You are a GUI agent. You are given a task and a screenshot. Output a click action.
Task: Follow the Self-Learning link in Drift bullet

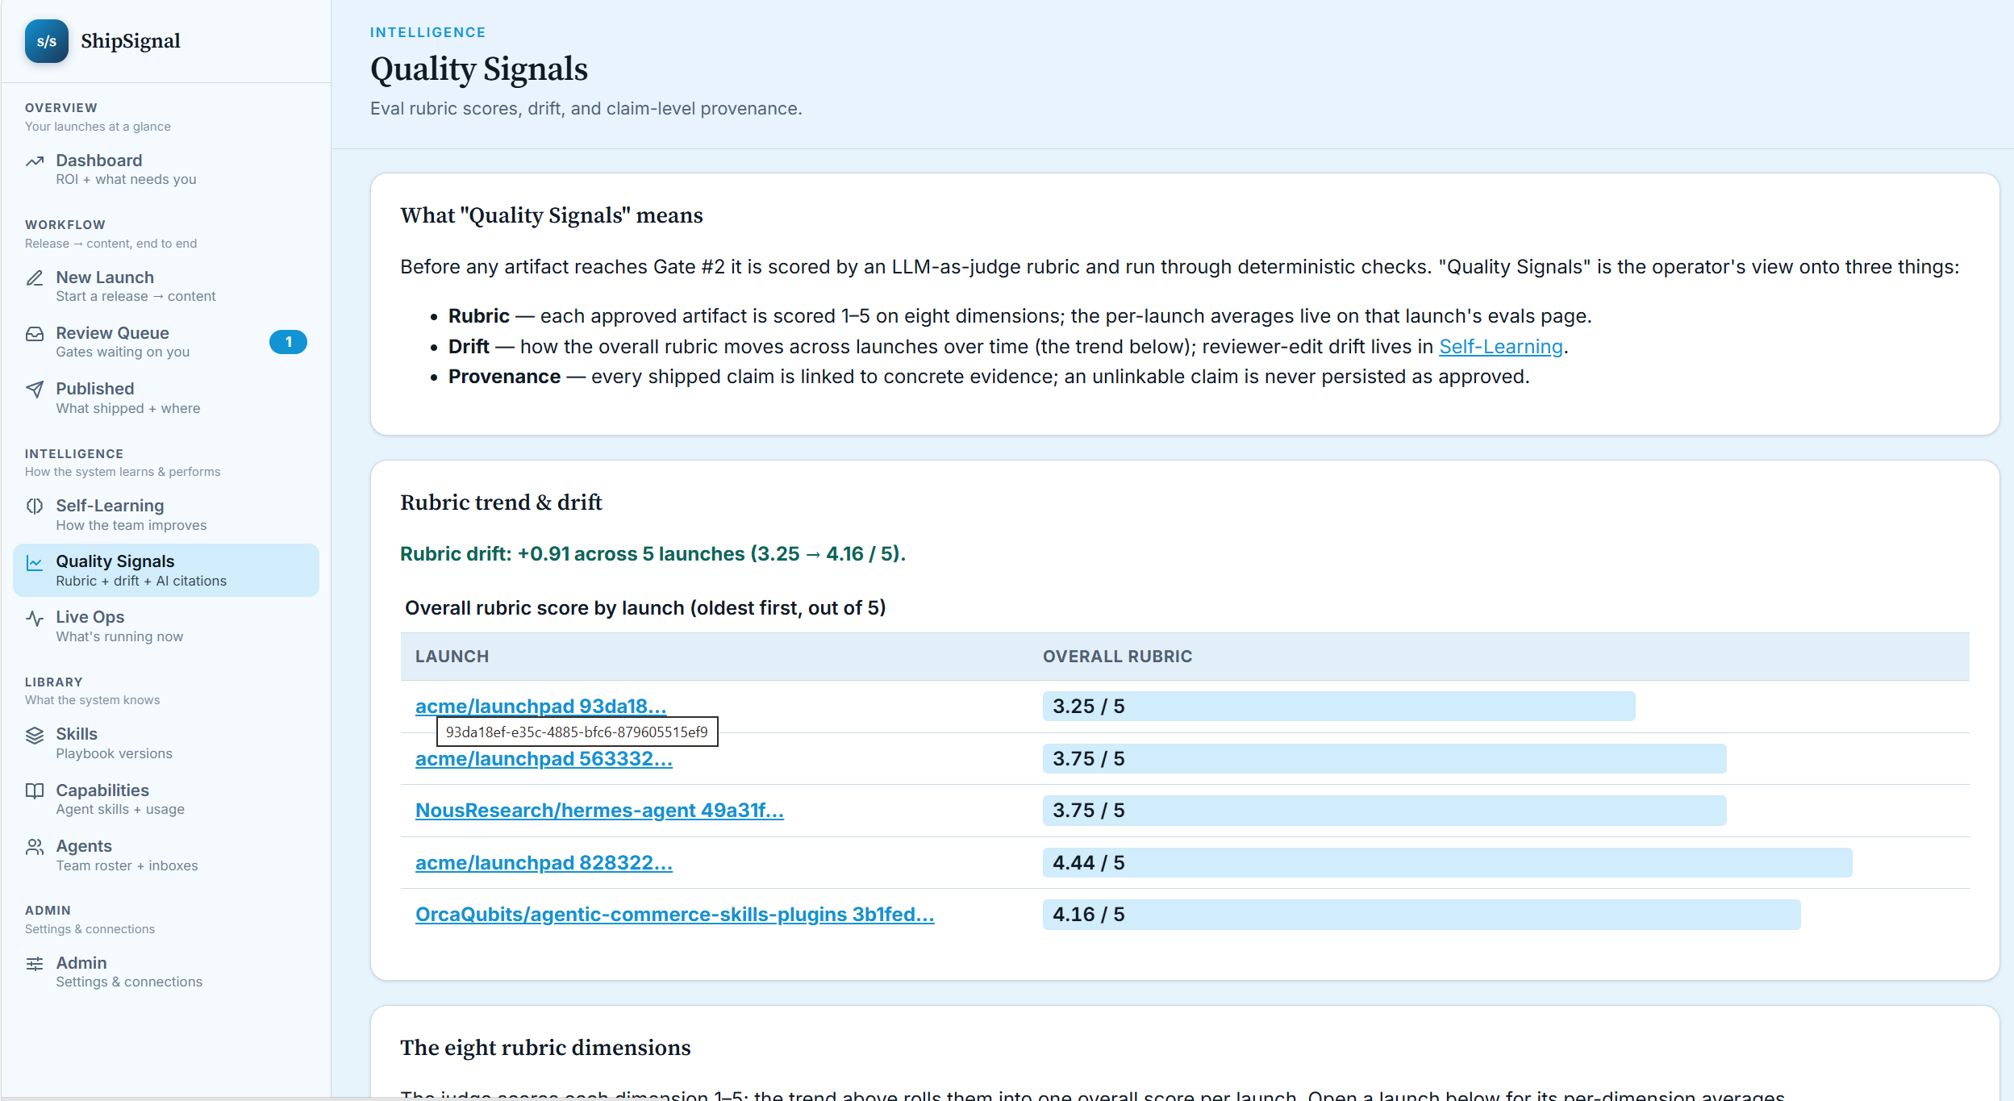1501,347
